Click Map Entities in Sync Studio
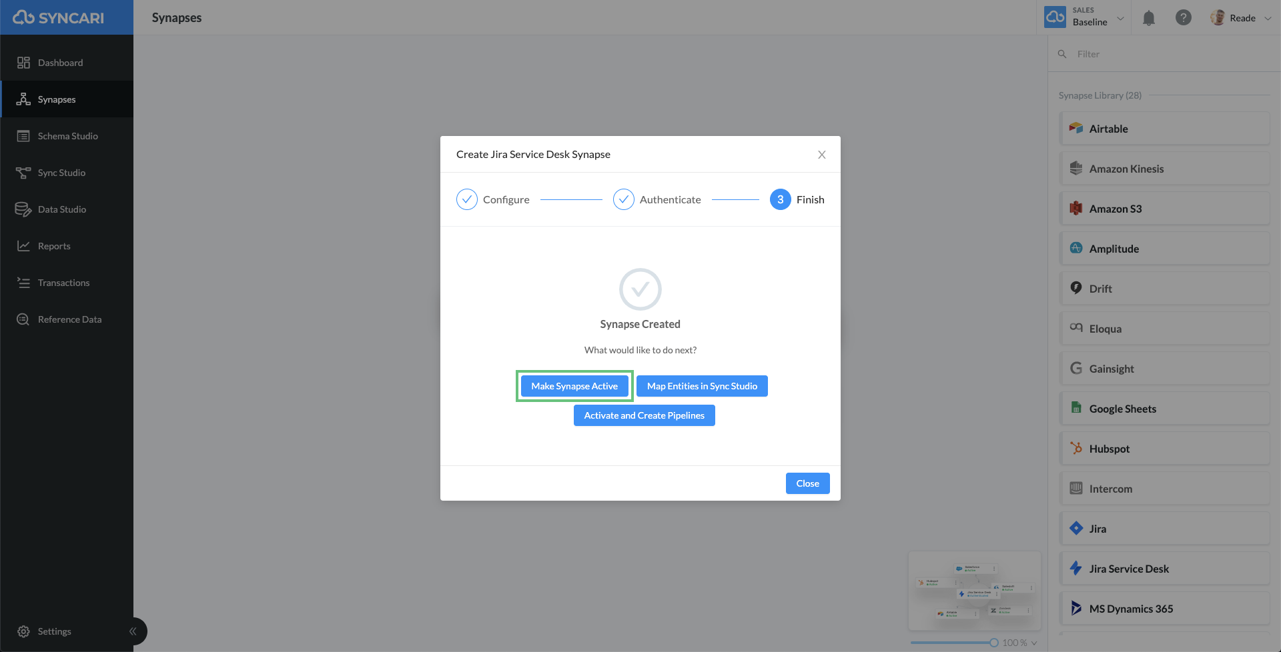Image resolution: width=1281 pixels, height=652 pixels. [702, 386]
